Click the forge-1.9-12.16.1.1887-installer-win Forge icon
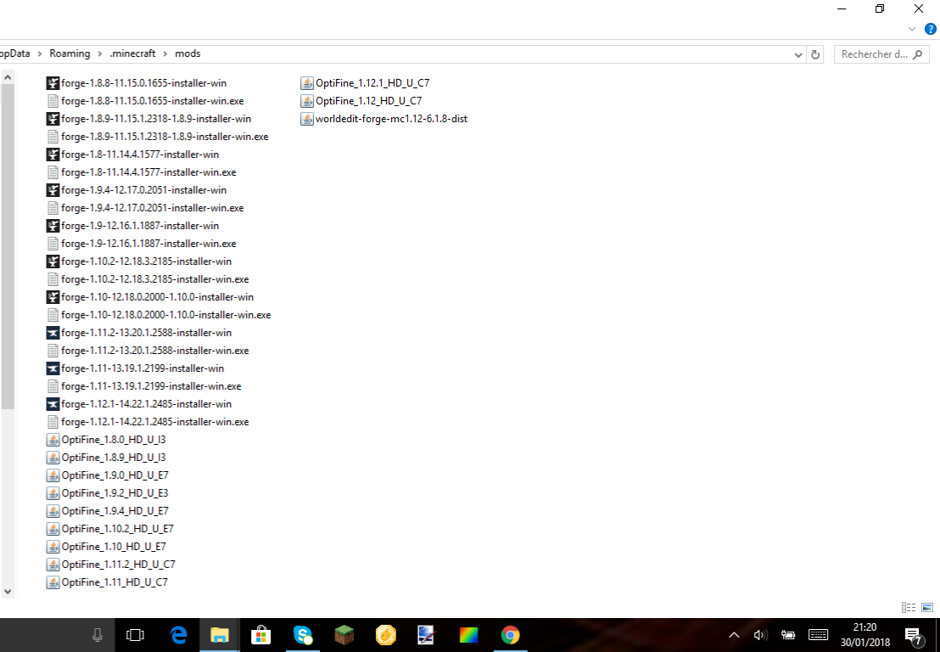Screen dimensions: 940x652 pyautogui.click(x=53, y=226)
